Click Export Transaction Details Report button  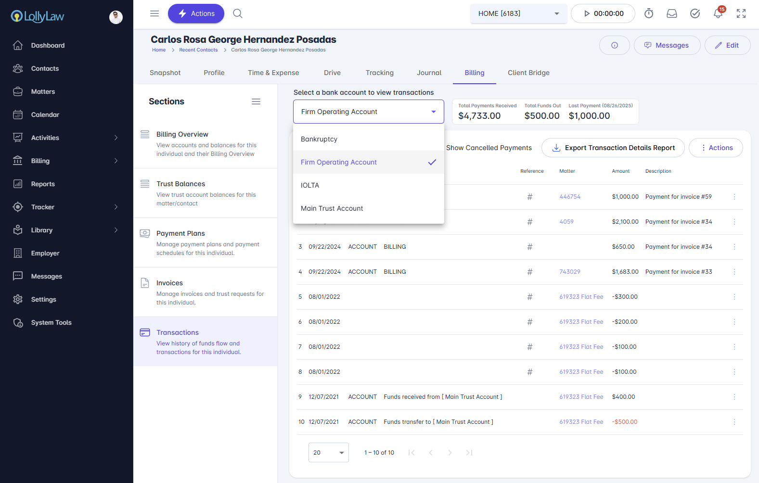click(613, 148)
